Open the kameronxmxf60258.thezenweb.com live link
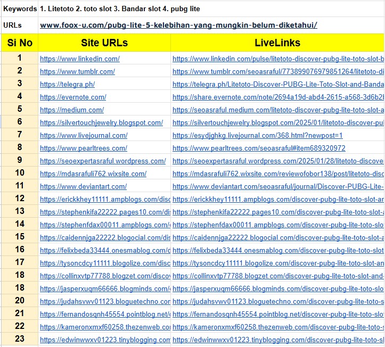The width and height of the screenshot is (385, 347). 278,327
